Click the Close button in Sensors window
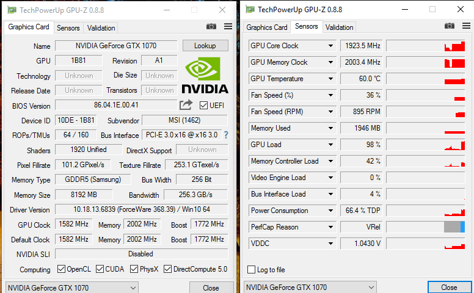The height and width of the screenshot is (293, 474). pos(449,288)
